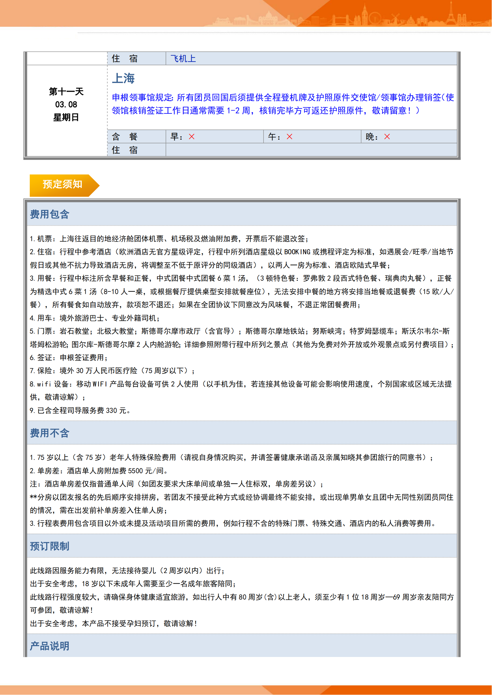This screenshot has height=695, width=492.
Task: Click the 9. 已含全程司导服务费 330 元 line
Action: [x=80, y=410]
